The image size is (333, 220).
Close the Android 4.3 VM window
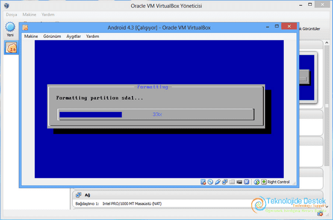tap(289, 26)
